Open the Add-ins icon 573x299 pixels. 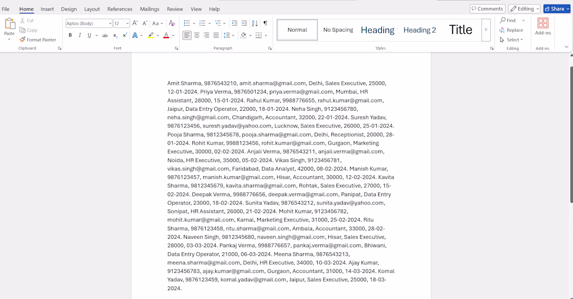[543, 23]
